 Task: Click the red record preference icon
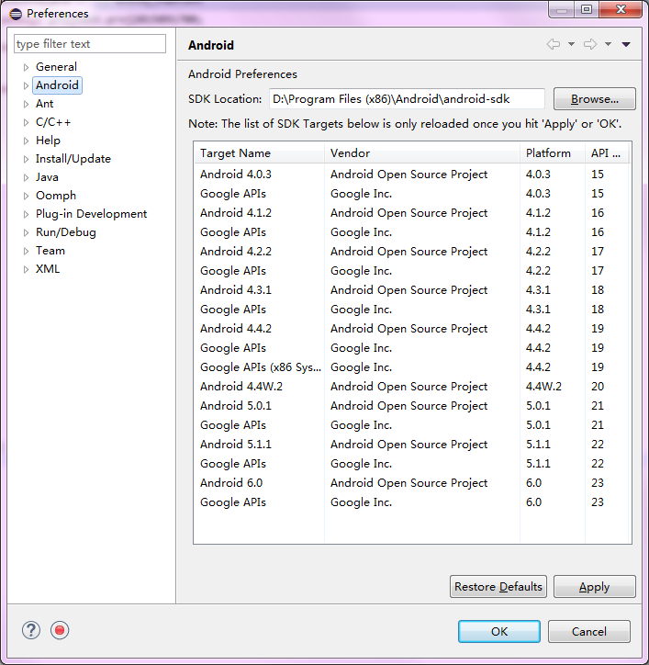point(60,630)
